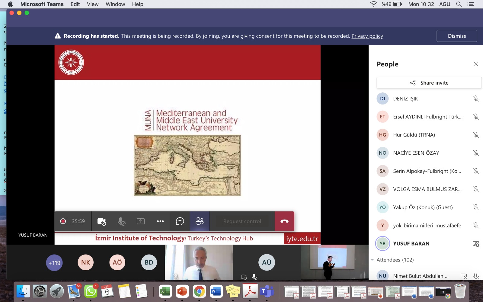Open Calendar from the Dock
This screenshot has height=302, width=483.
[x=107, y=291]
